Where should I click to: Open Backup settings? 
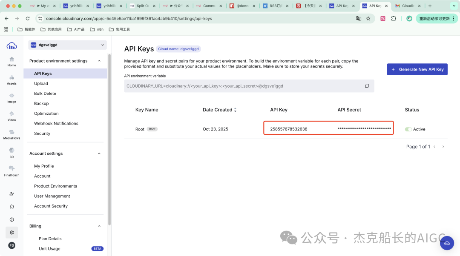(41, 103)
